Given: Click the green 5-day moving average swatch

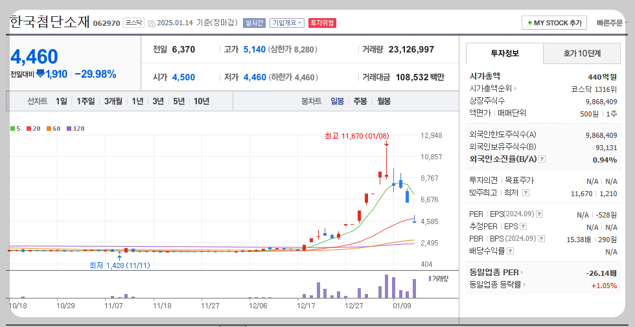Looking at the screenshot, I should [12, 129].
